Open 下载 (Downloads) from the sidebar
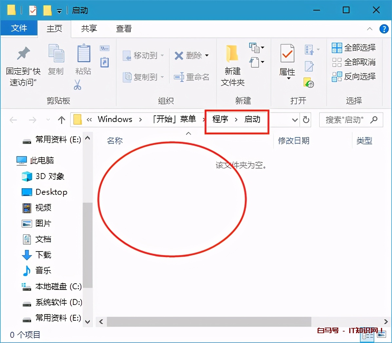The image size is (392, 343). click(x=43, y=255)
